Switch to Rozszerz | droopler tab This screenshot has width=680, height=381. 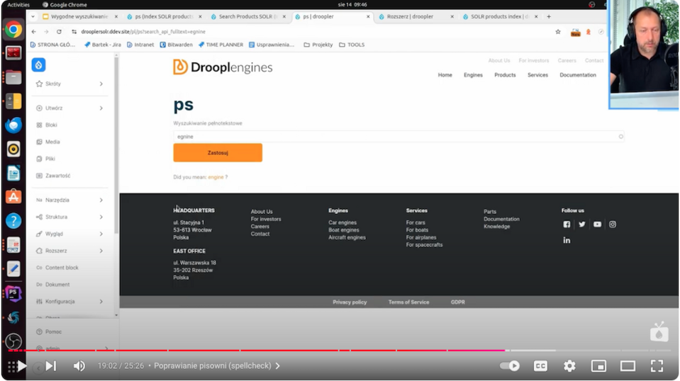click(416, 16)
